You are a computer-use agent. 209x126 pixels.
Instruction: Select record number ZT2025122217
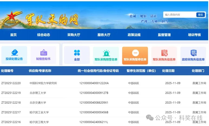pos(11,112)
